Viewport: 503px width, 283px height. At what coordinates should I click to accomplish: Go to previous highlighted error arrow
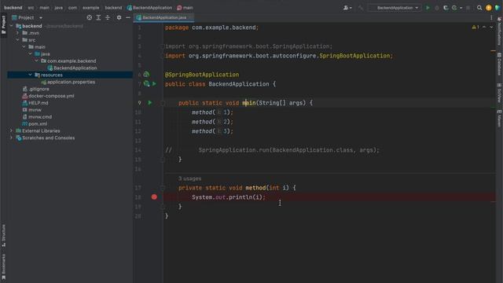tap(484, 28)
